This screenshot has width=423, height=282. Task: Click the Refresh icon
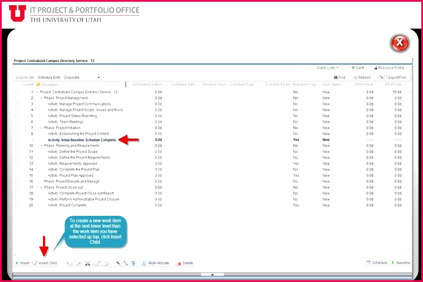click(363, 77)
